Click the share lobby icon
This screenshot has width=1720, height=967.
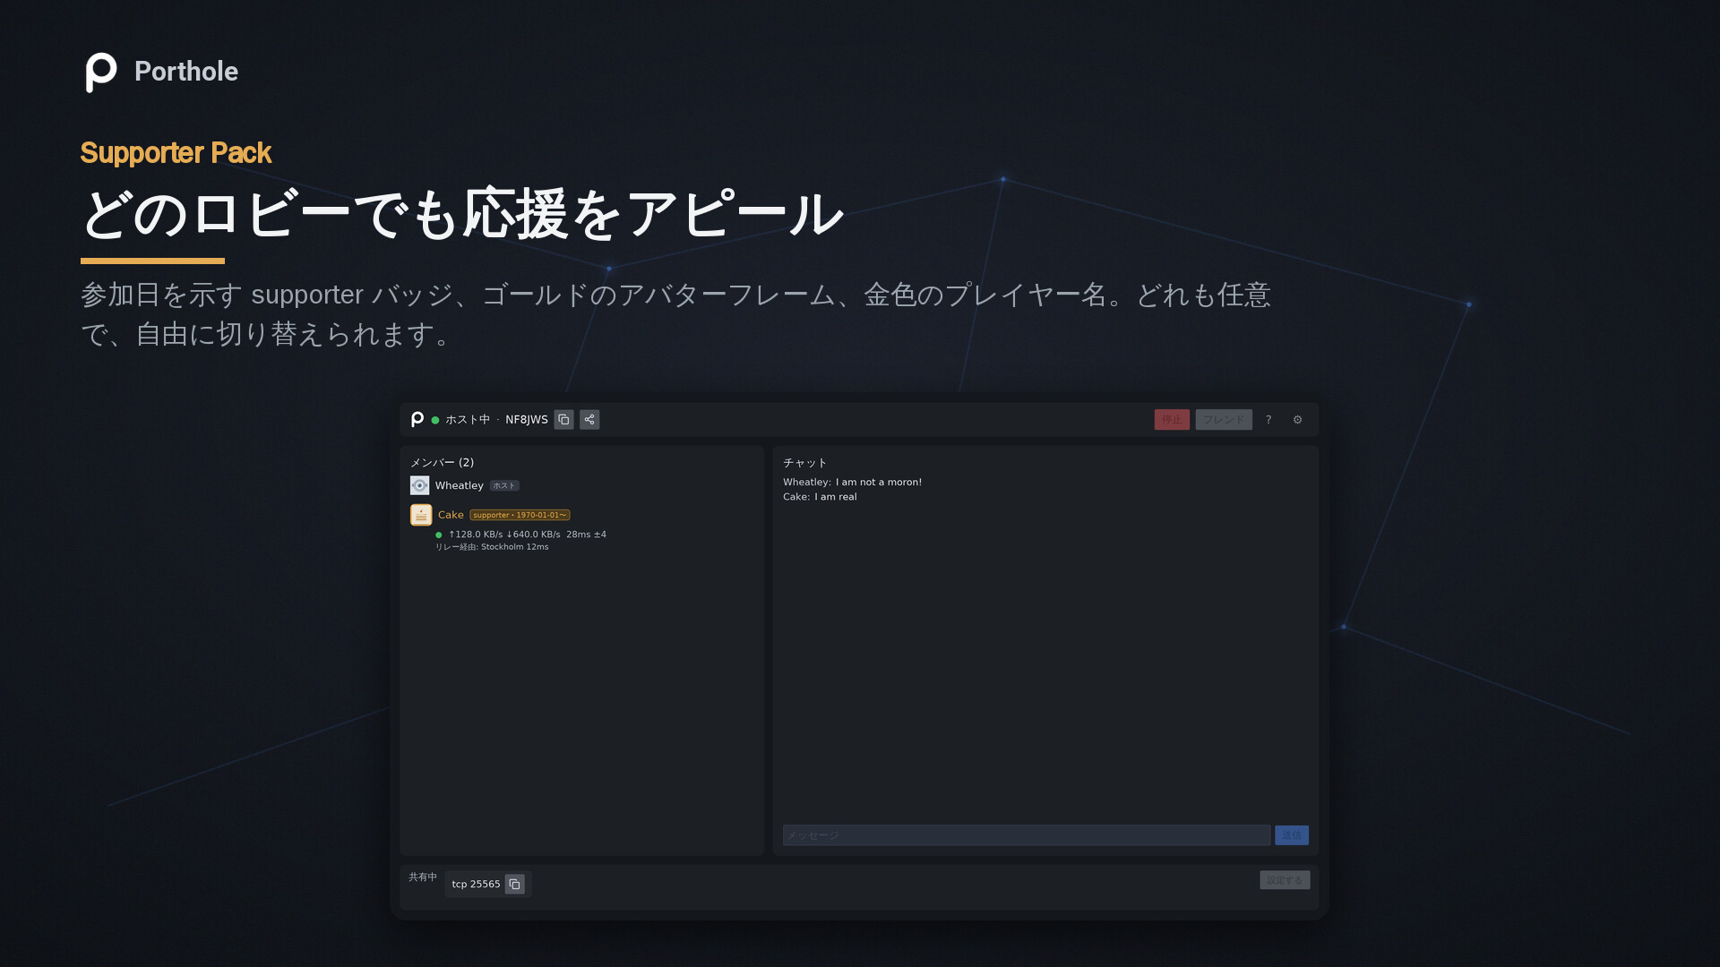coord(589,419)
